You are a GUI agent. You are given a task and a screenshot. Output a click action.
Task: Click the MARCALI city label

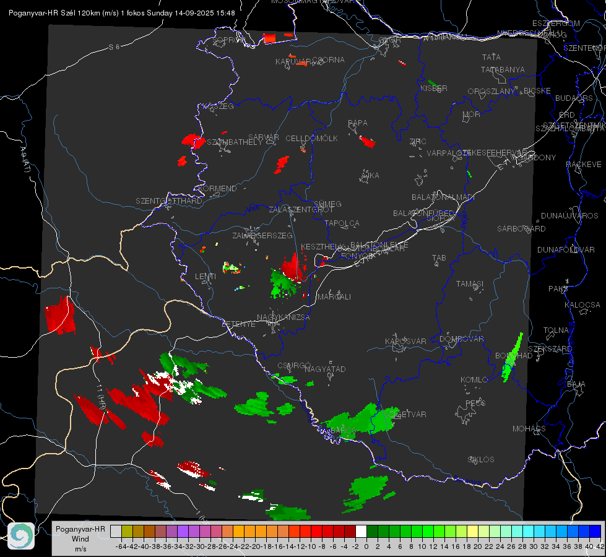(x=334, y=296)
